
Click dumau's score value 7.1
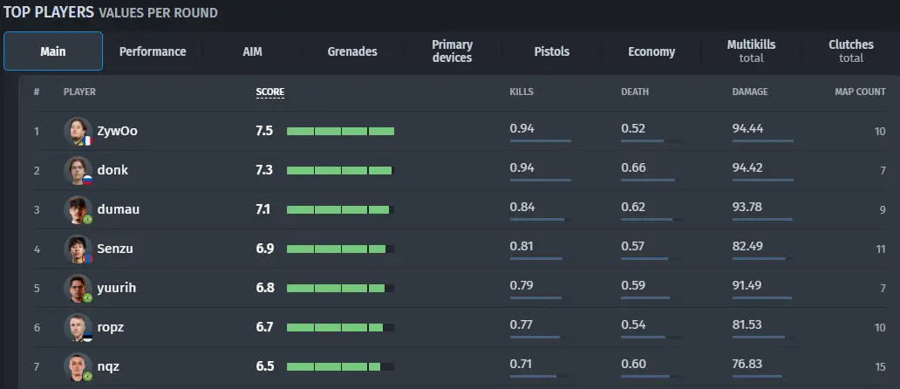[x=262, y=209]
